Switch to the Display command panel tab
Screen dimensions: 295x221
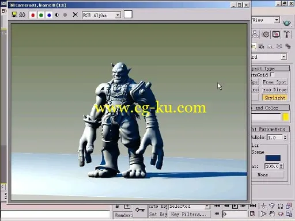coord(276,35)
